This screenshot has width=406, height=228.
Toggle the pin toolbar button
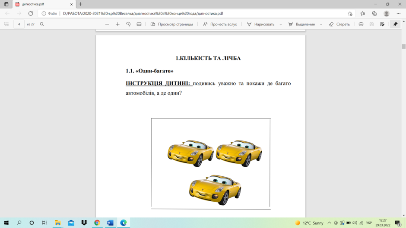[x=395, y=24]
